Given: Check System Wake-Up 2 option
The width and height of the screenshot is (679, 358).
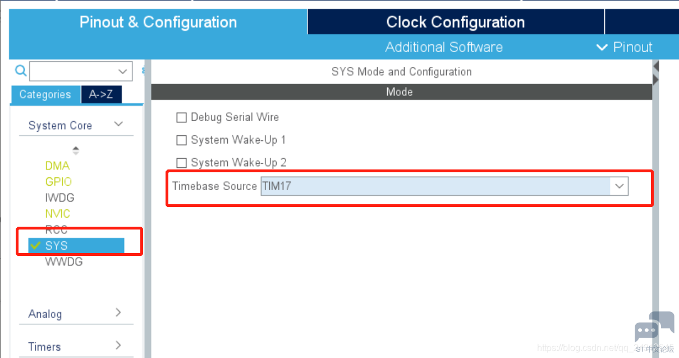Looking at the screenshot, I should pyautogui.click(x=181, y=163).
